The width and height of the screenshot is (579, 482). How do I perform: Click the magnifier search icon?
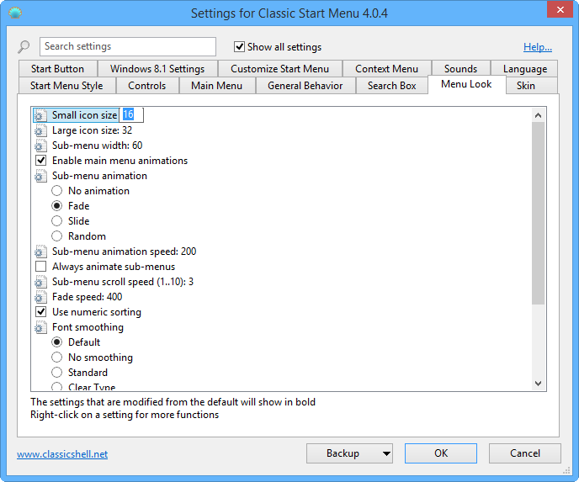pos(24,47)
